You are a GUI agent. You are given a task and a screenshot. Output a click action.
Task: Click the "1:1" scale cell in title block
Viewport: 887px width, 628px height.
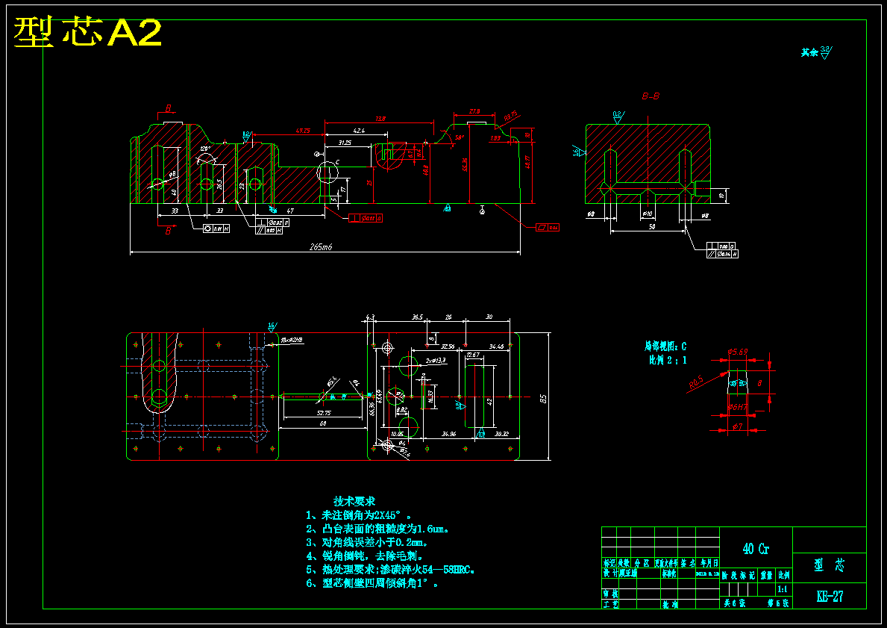[x=783, y=589]
